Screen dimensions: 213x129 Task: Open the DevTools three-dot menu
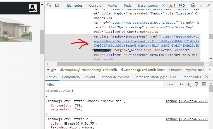201,5
